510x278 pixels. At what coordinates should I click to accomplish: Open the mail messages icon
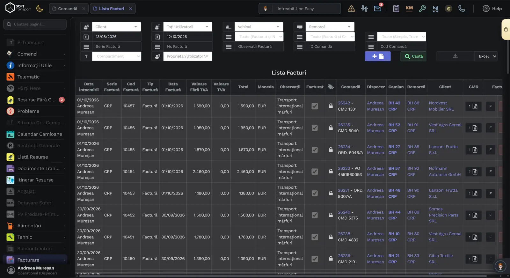378,8
